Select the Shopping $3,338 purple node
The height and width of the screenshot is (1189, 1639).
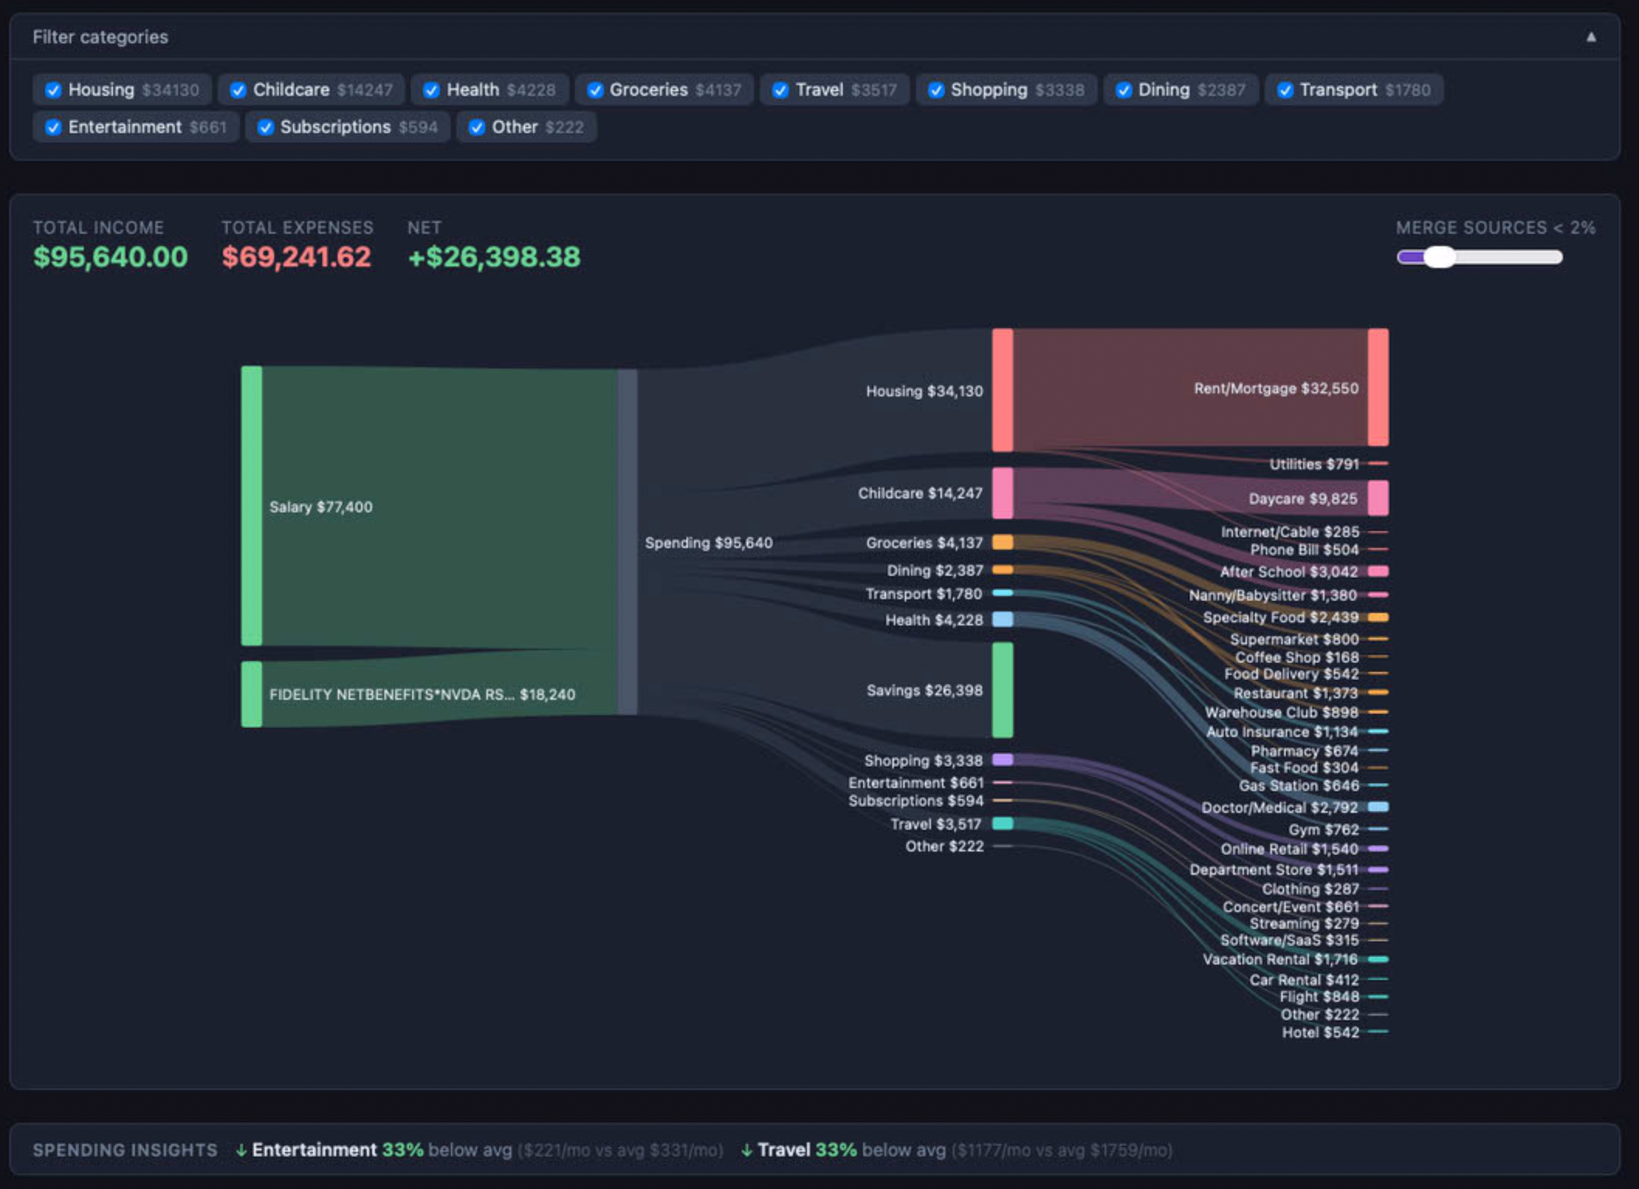tap(1002, 760)
